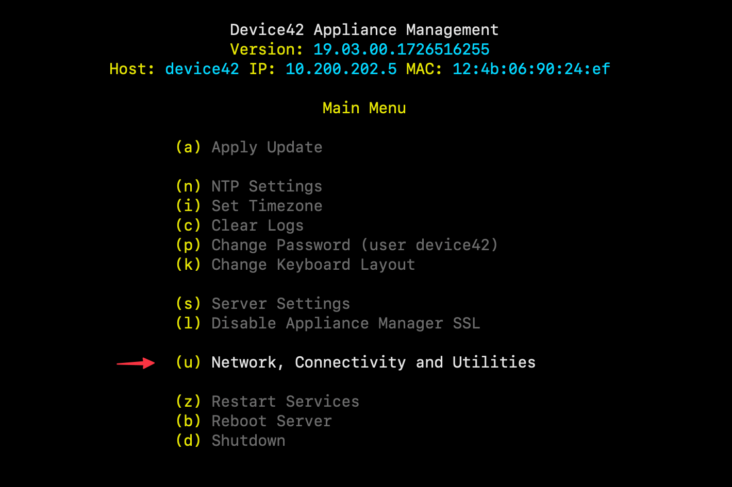This screenshot has width=732, height=487.
Task: Select Shutdown entry
Action: 248,440
